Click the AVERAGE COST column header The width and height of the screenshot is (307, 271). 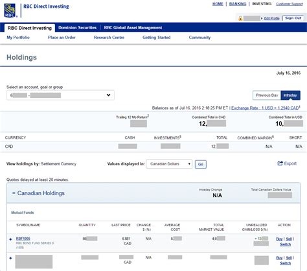coord(172,227)
